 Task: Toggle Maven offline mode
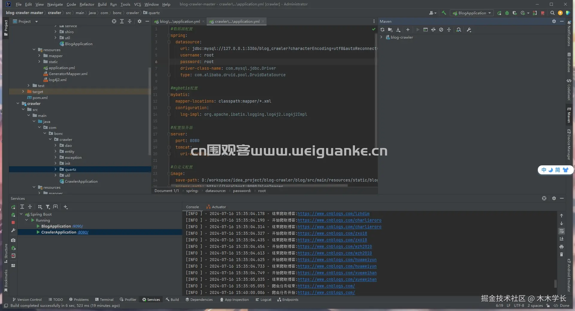pyautogui.click(x=433, y=30)
